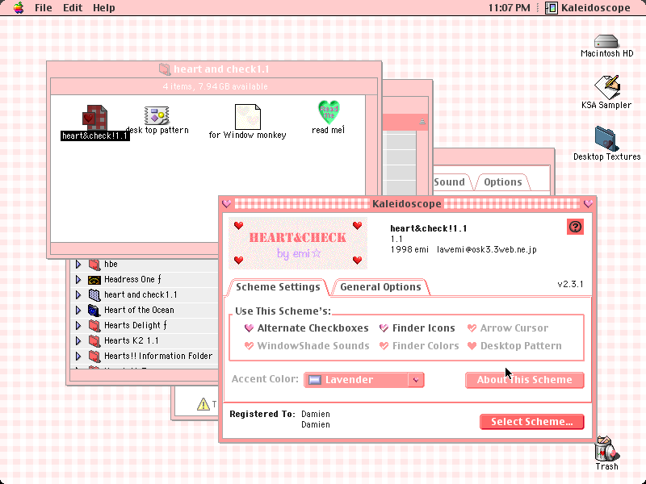Image resolution: width=646 pixels, height=484 pixels.
Task: Expand the hbe folder row
Action: tap(78, 265)
